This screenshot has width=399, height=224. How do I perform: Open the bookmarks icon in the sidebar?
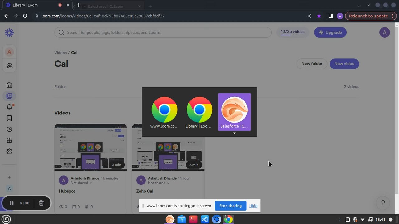coord(9,118)
